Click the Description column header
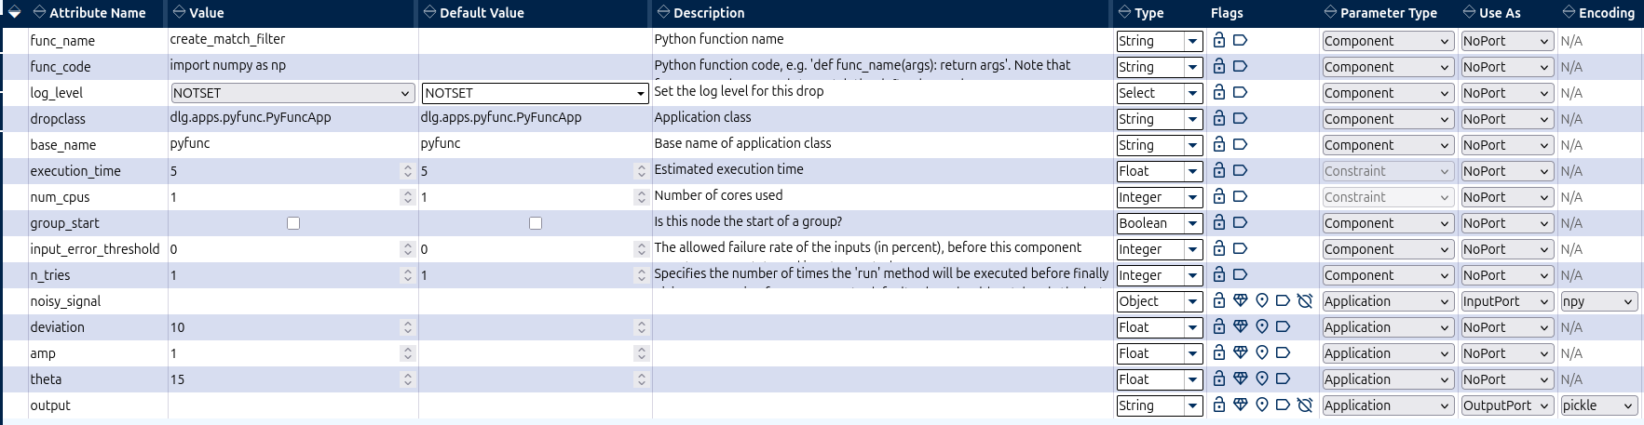The height and width of the screenshot is (425, 1644). [700, 13]
